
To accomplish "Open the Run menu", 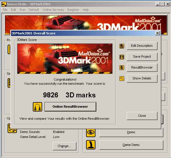I will (22, 10).
